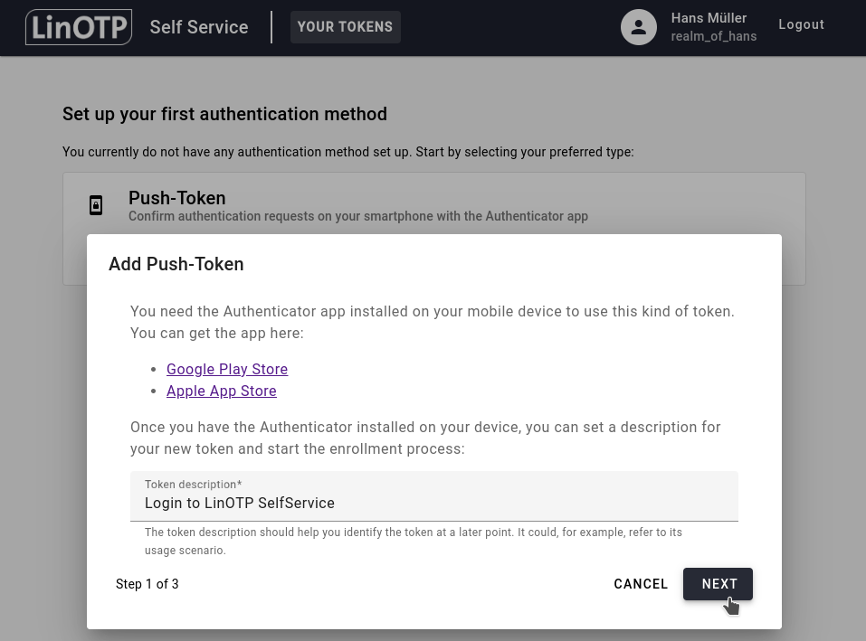Click the user avatar icon
The width and height of the screenshot is (866, 641).
(x=638, y=27)
